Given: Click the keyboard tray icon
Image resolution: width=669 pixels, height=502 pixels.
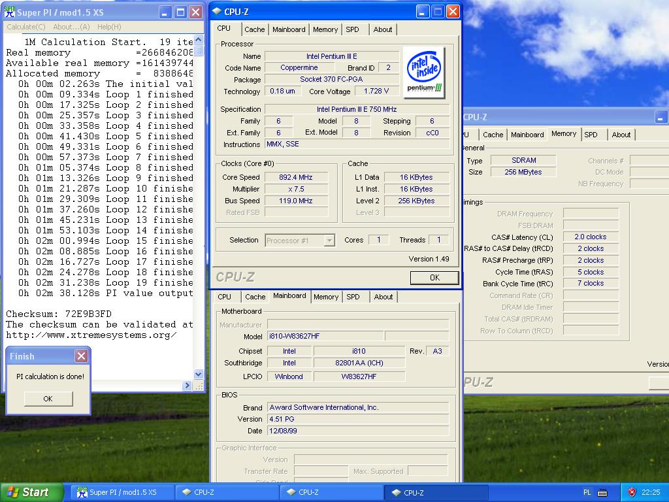Looking at the screenshot, I should (x=602, y=493).
